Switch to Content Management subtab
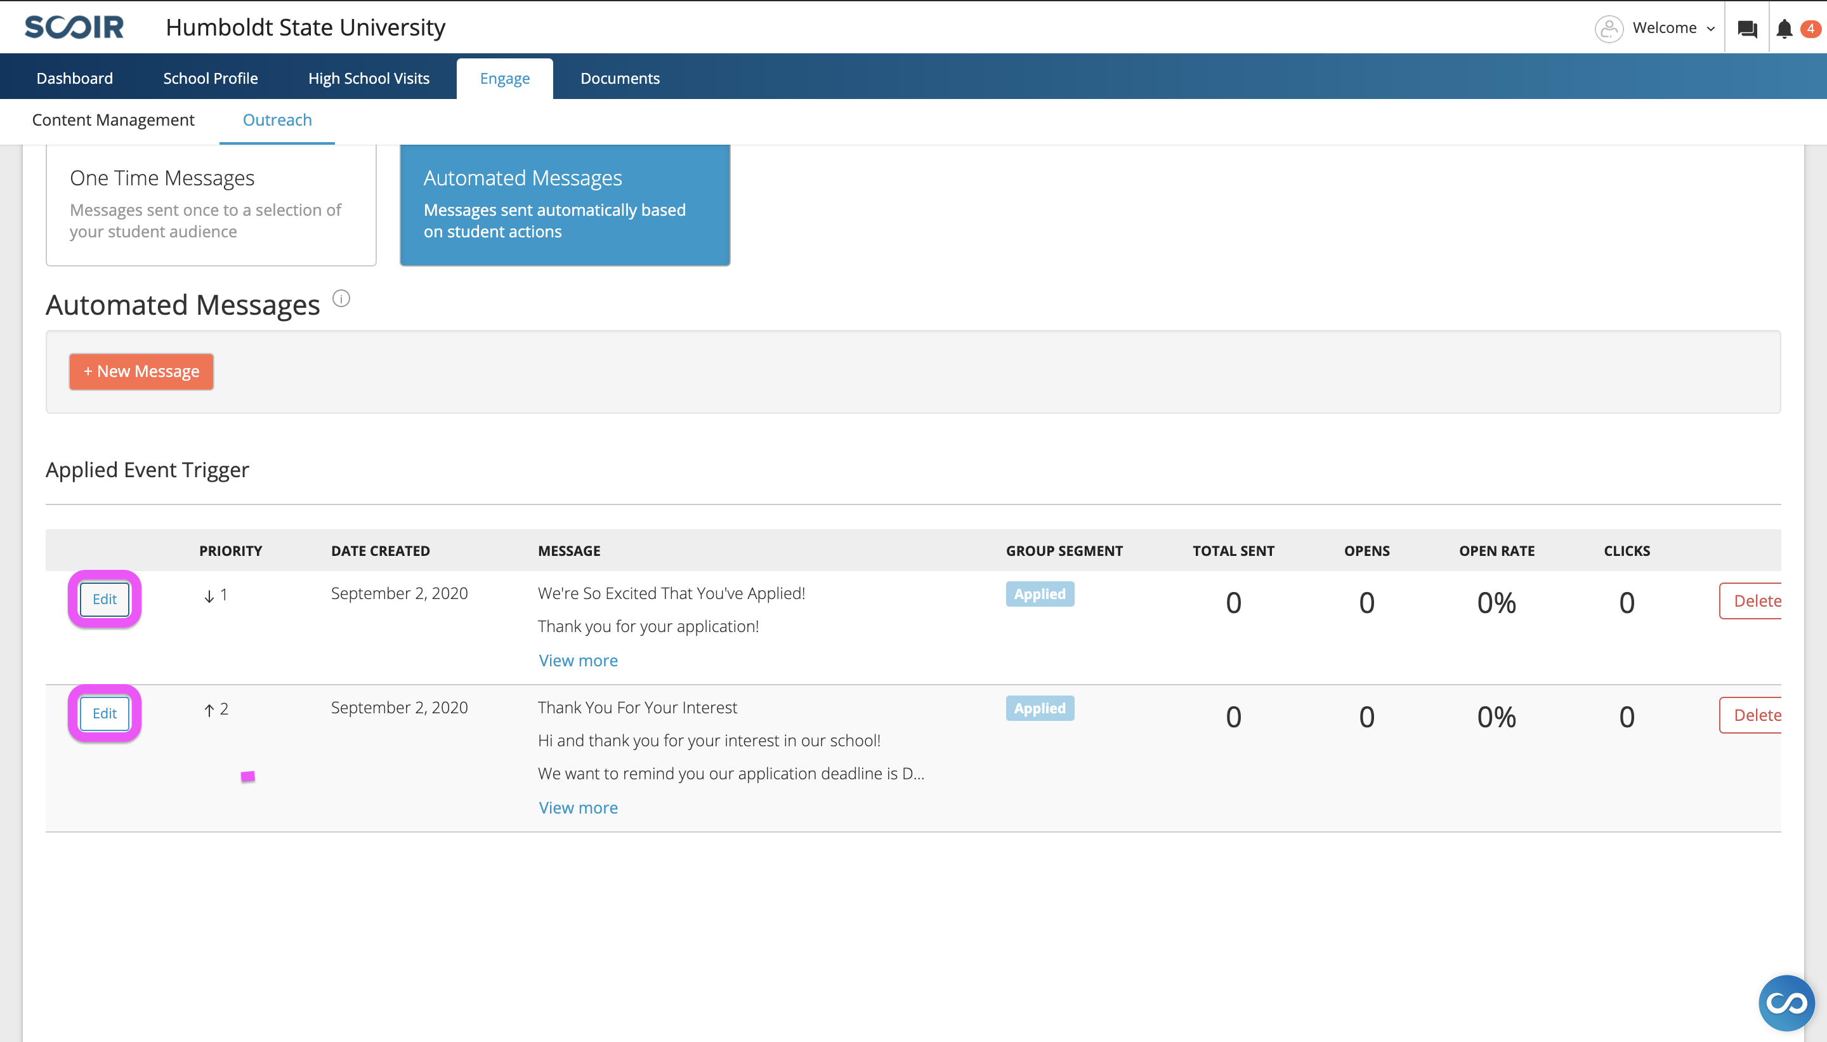The image size is (1827, 1042). coord(113,119)
